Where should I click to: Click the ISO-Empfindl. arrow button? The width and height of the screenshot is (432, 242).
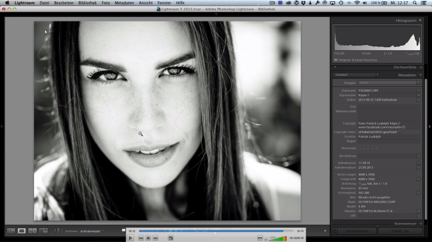pos(418,193)
